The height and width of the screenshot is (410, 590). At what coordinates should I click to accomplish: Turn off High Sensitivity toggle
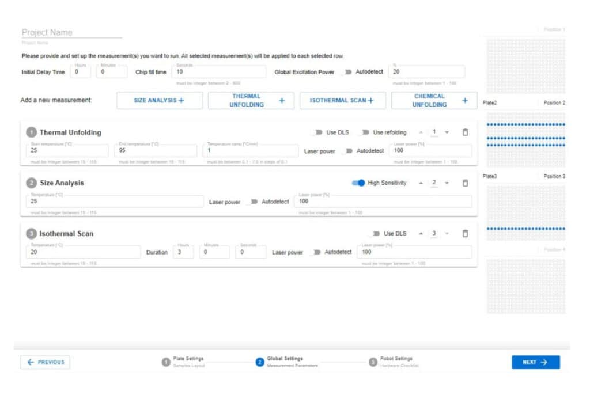pyautogui.click(x=358, y=183)
